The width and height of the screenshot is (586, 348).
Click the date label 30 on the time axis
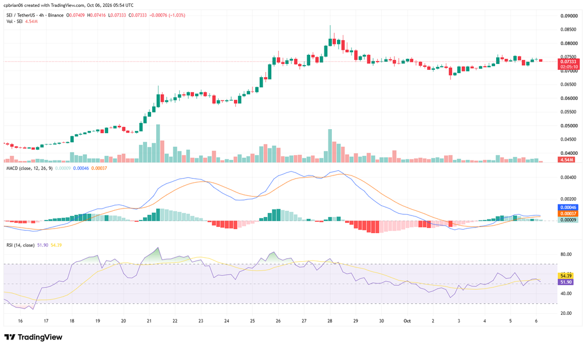[381, 321]
